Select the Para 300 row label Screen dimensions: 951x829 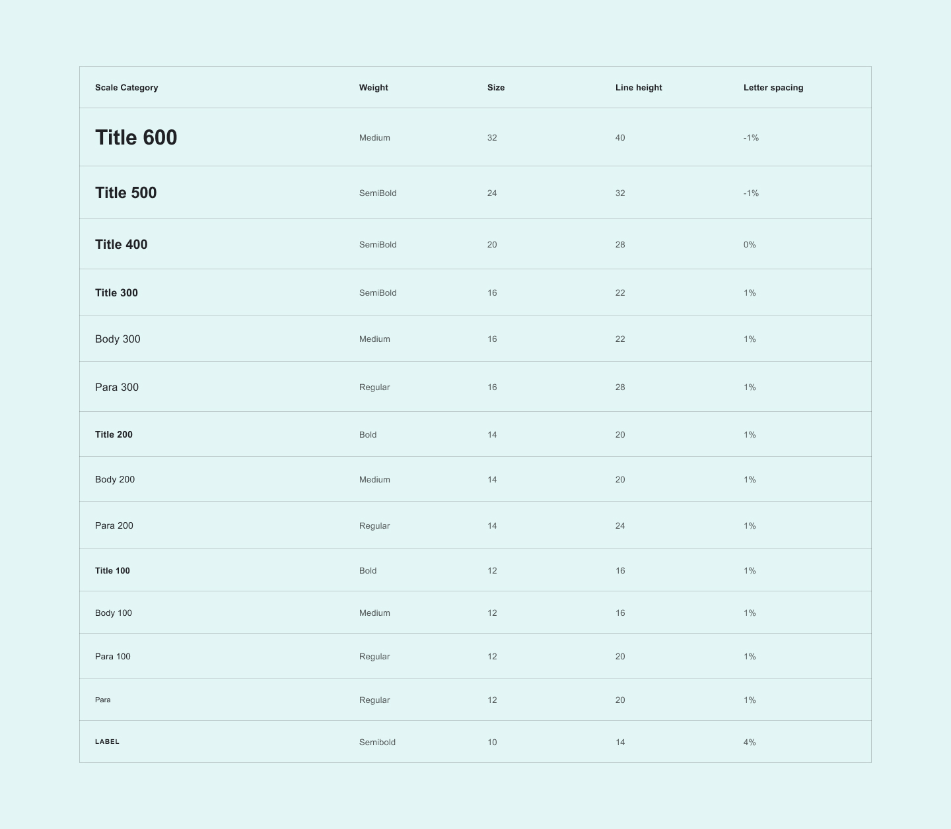point(117,387)
